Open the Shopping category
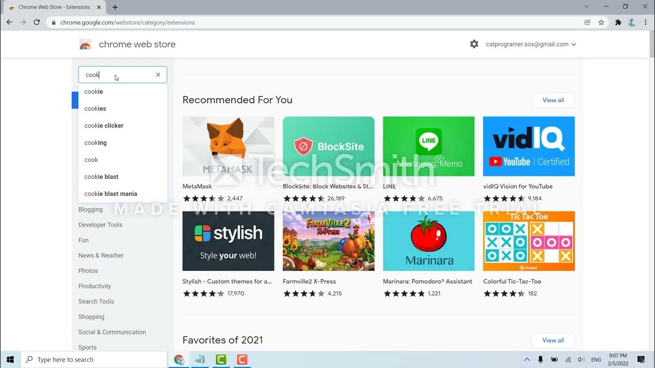655x368 pixels. pos(91,317)
